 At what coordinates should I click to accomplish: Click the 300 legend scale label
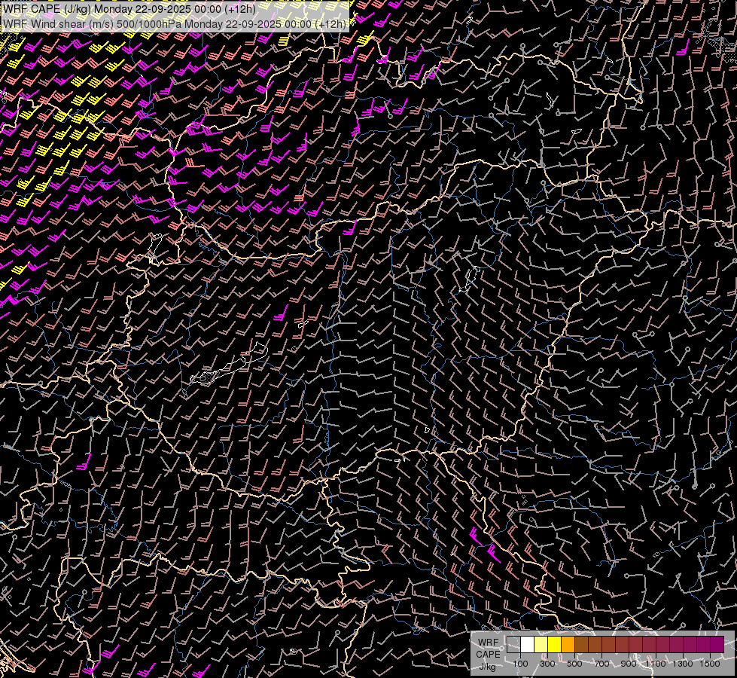547,664
